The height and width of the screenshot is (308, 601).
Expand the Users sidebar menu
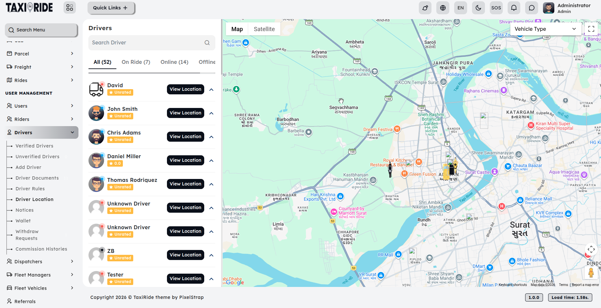(41, 106)
